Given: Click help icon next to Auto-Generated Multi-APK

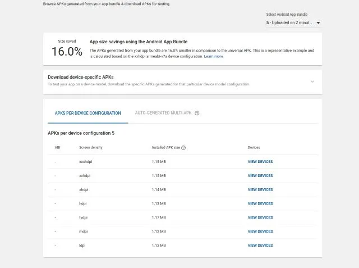Looking at the screenshot, I should pyautogui.click(x=197, y=113).
